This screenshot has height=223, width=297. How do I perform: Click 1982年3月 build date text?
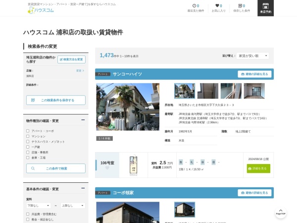tap(185, 131)
